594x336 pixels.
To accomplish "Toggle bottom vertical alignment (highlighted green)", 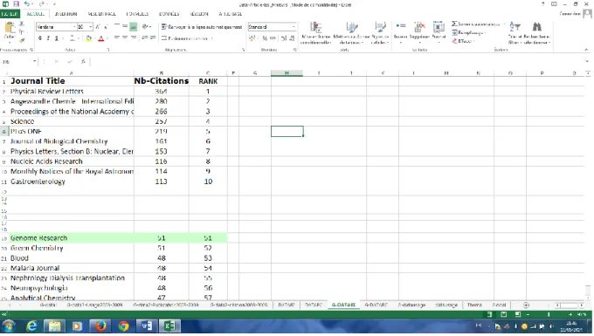I will (134, 27).
